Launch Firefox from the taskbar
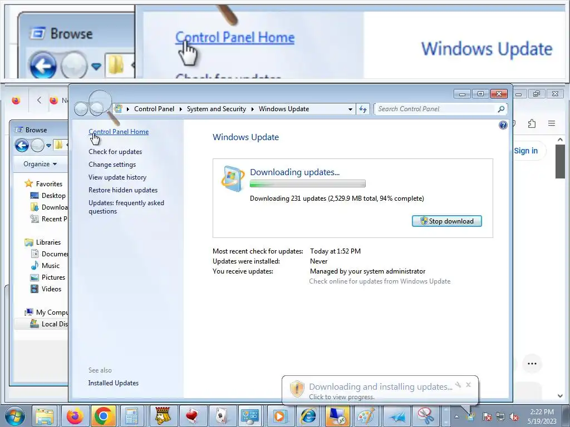This screenshot has height=427, width=570. coord(75,416)
